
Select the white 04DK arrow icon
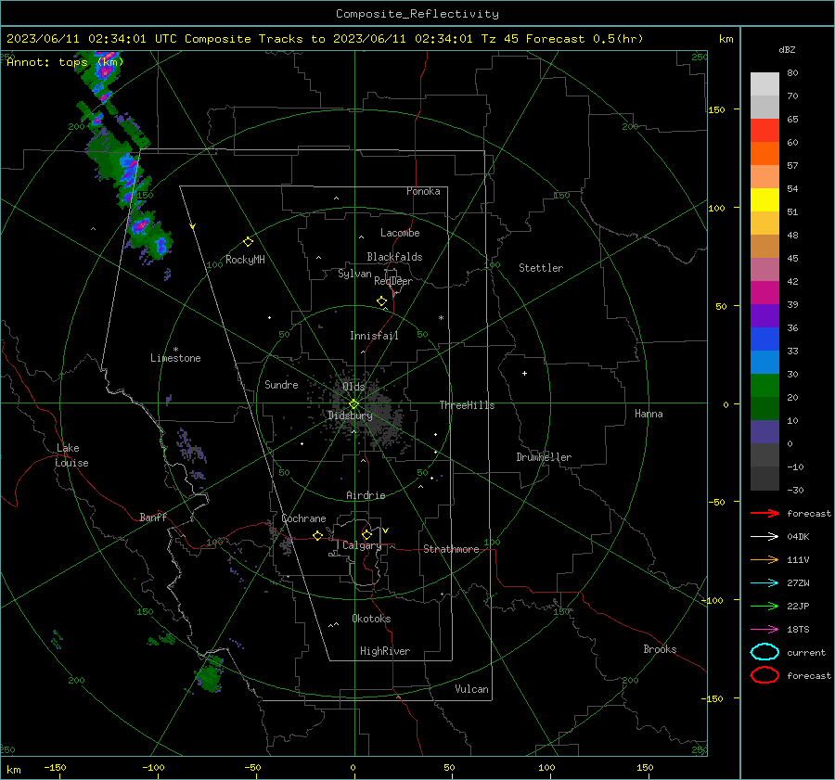tap(764, 536)
